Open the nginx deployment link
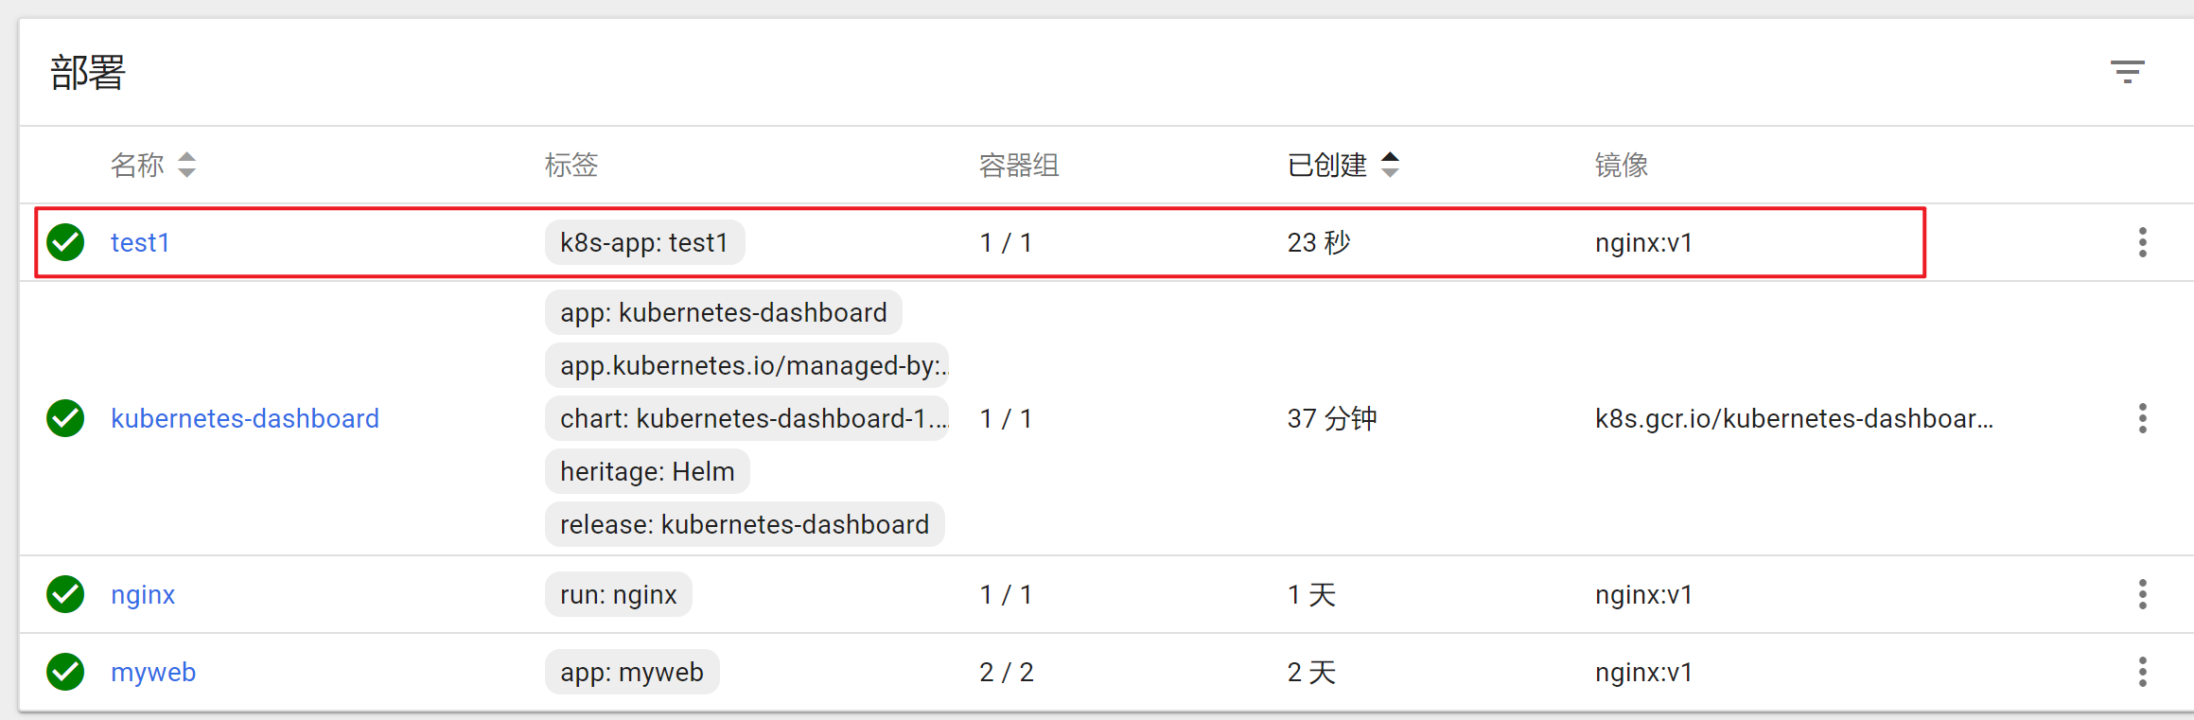This screenshot has width=2194, height=720. (143, 595)
